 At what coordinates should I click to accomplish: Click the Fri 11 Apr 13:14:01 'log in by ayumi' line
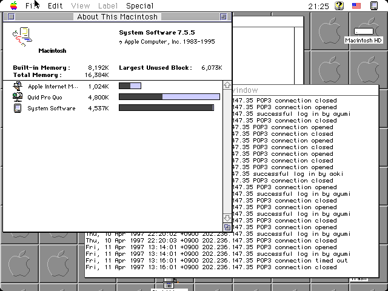pos(218,253)
